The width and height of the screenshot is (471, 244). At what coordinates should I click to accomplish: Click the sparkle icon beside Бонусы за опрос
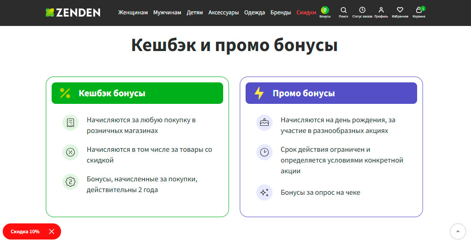(264, 193)
